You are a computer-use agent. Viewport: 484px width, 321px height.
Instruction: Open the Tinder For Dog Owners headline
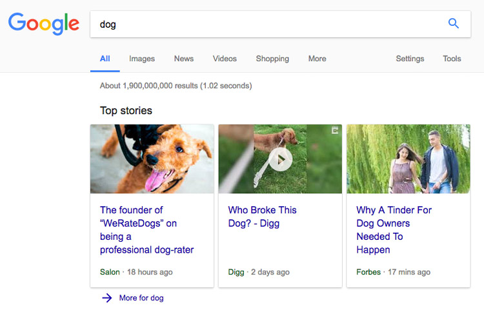click(394, 229)
